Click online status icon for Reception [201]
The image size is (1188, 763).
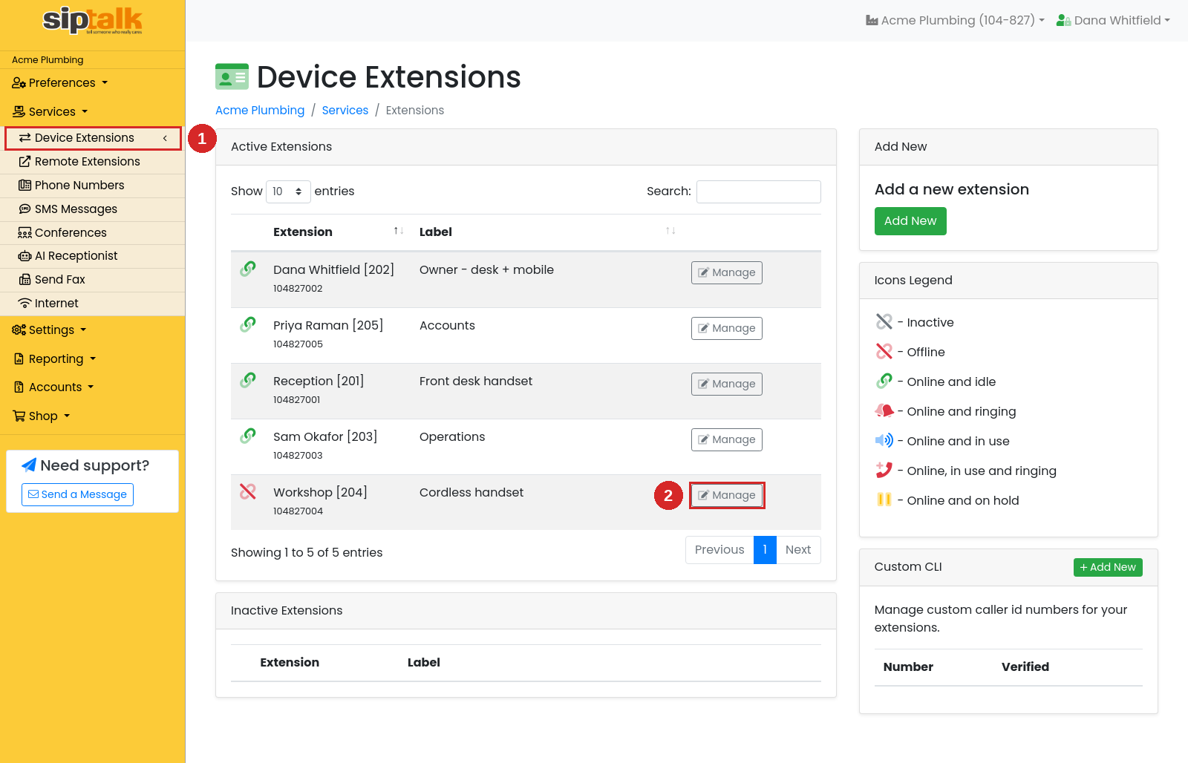[248, 380]
